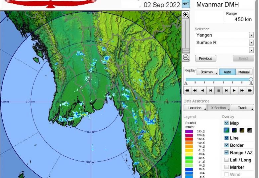This screenshot has height=178, width=259.
Task: Play the radar replay forward
Action: pyautogui.click(x=234, y=90)
